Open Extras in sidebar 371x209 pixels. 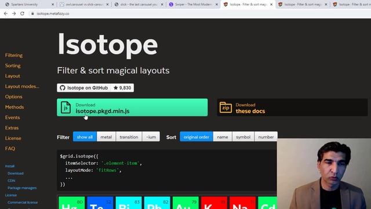coord(12,128)
